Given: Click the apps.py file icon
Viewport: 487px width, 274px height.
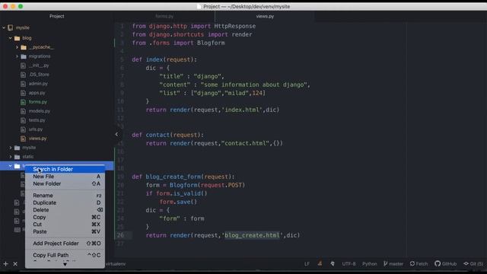Looking at the screenshot, I should [x=23, y=93].
